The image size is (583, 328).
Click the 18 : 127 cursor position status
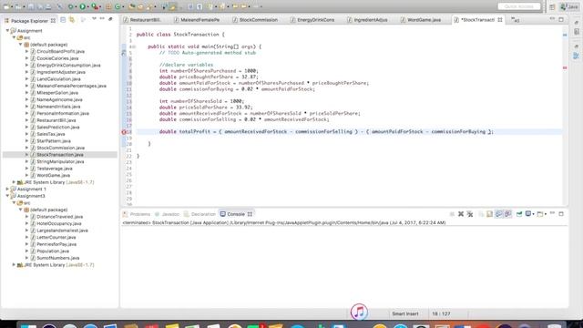click(x=441, y=313)
